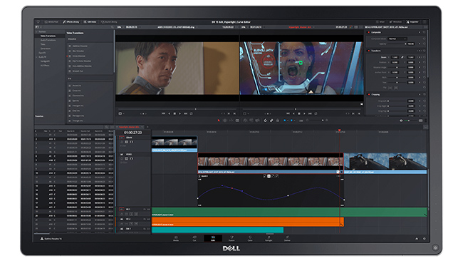Switch to the Fusion page tab
Screen dimensions: 463x261
pyautogui.click(x=231, y=238)
